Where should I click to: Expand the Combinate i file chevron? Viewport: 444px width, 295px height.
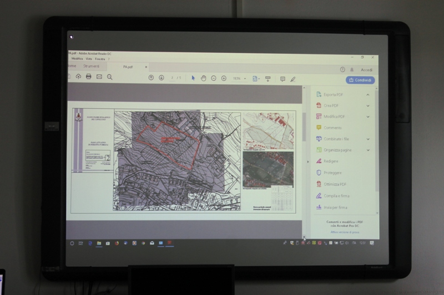click(x=368, y=139)
